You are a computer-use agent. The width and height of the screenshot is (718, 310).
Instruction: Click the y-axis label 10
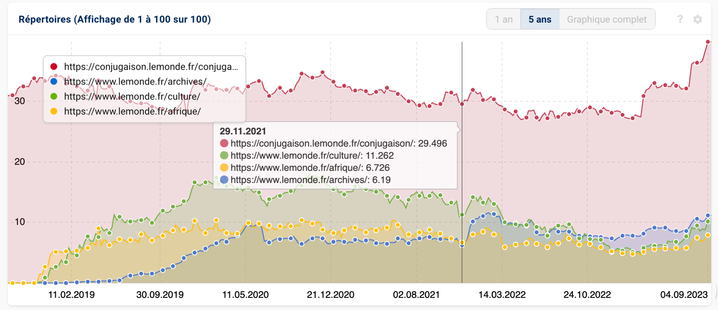click(x=20, y=222)
